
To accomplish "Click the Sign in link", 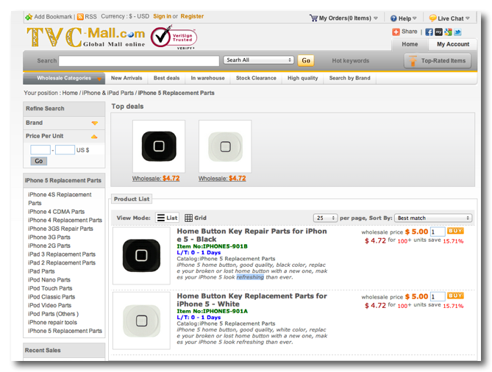I will 162,16.
